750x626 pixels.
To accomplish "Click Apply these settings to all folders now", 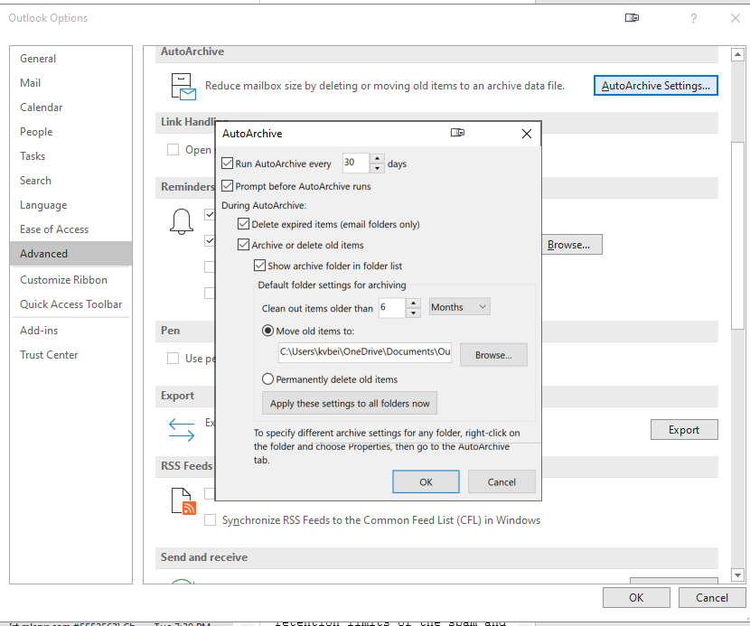I will 350,403.
